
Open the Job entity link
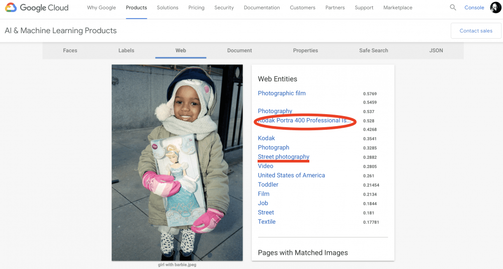(x=263, y=203)
